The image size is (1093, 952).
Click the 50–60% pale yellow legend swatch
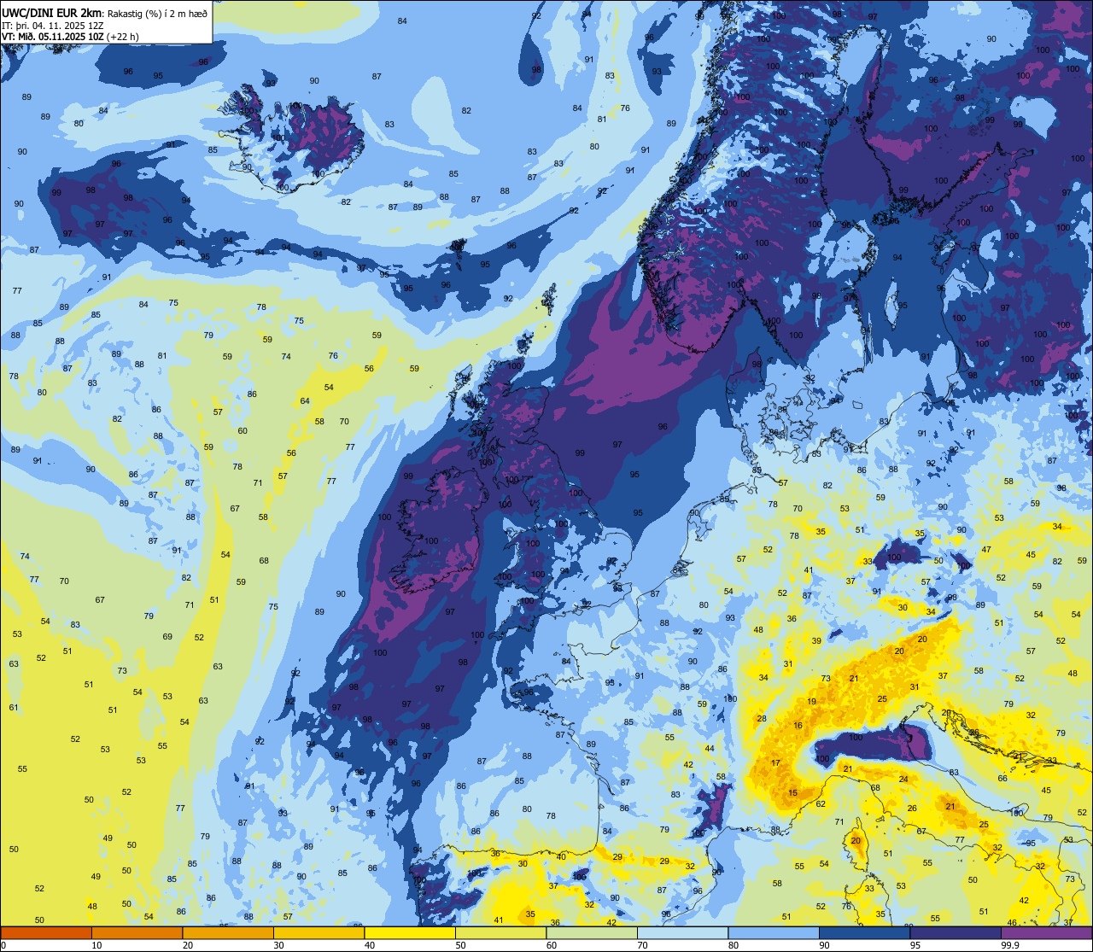(x=500, y=932)
